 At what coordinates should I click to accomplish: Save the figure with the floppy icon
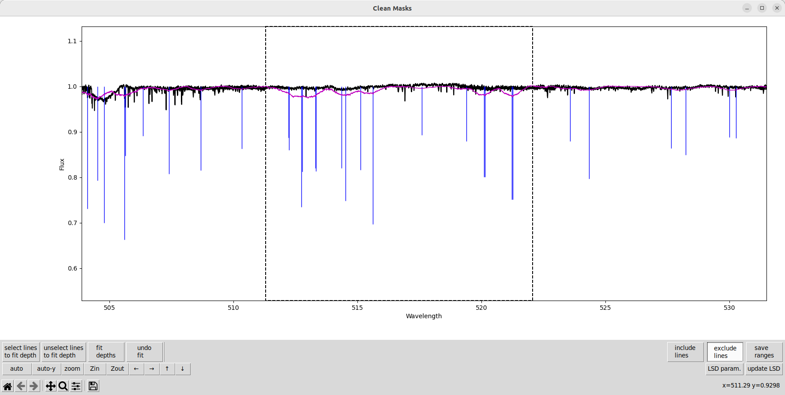[x=93, y=386]
